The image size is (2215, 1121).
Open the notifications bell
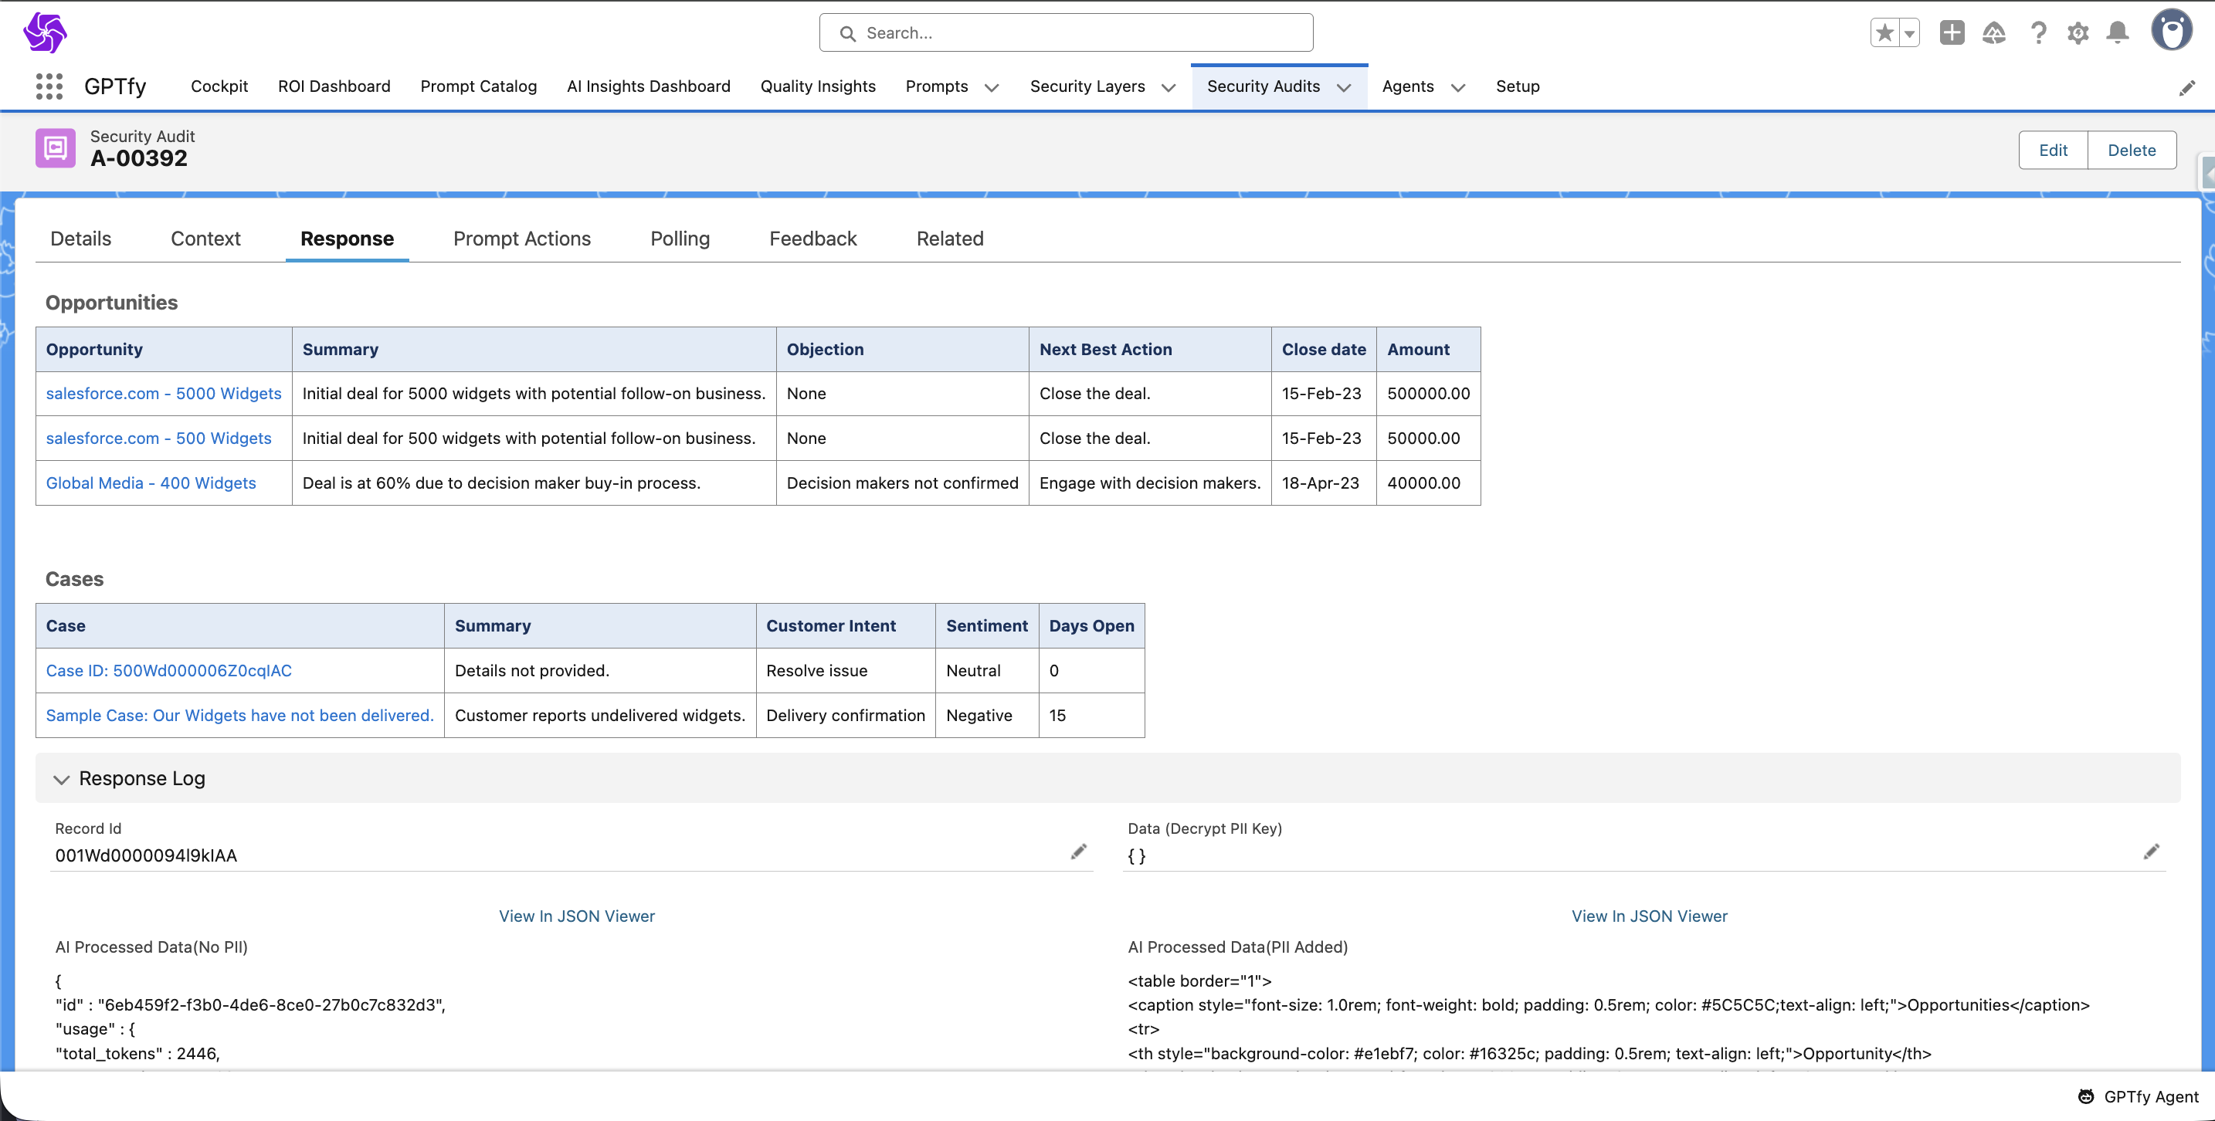pos(2118,32)
